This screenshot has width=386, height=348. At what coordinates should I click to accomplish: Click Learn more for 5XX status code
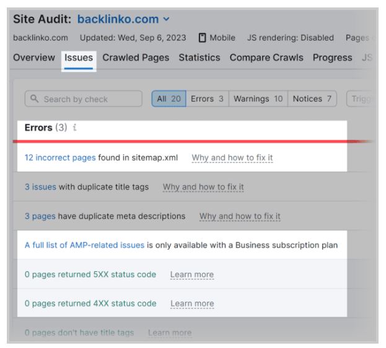(192, 274)
